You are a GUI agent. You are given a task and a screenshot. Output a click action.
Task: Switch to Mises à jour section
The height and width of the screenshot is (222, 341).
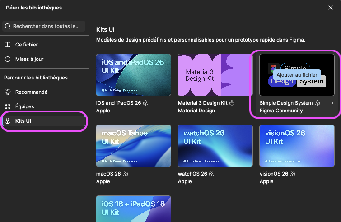[29, 59]
